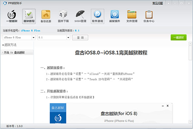Click the step mentioning 【开始越狱】
193x129 pixels.
click(70, 97)
